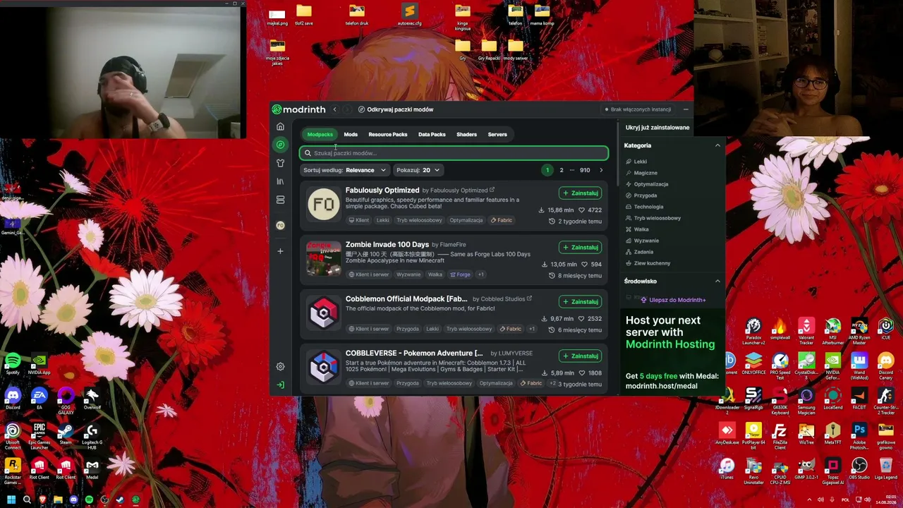The image size is (903, 508).
Task: Open the Zombie Invade 100 Days thumbnail
Action: click(324, 258)
